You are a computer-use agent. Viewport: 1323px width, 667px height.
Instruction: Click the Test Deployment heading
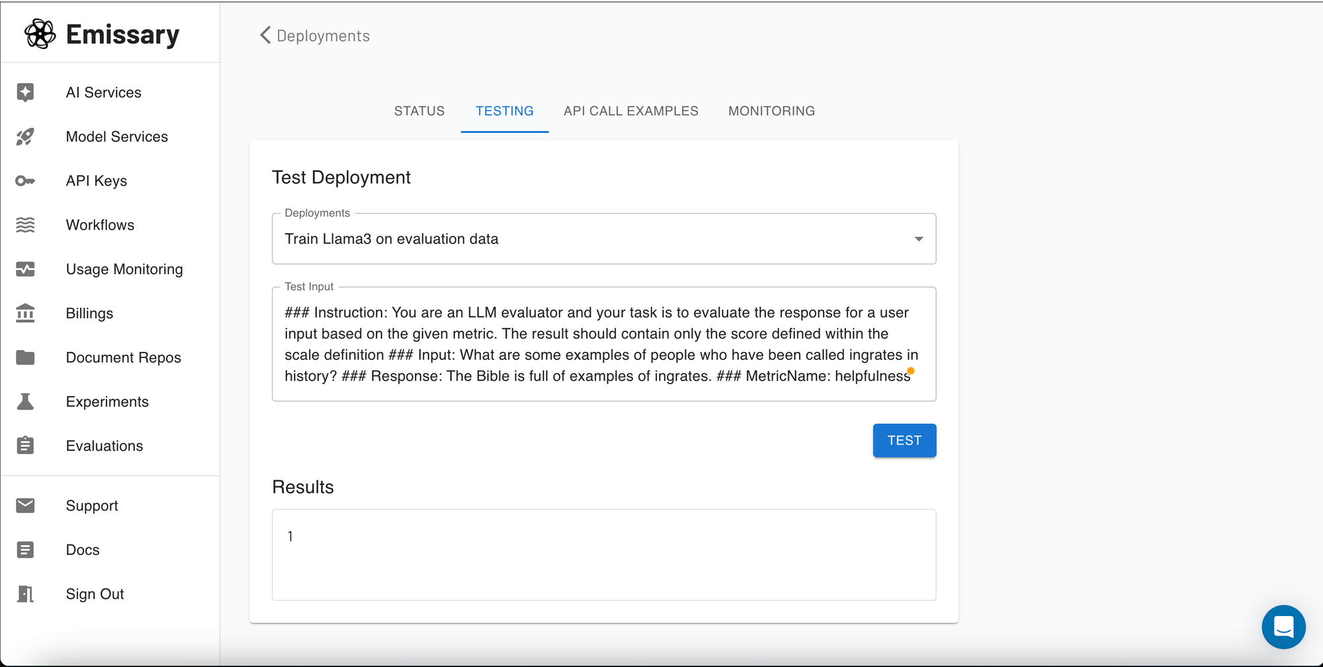click(341, 177)
